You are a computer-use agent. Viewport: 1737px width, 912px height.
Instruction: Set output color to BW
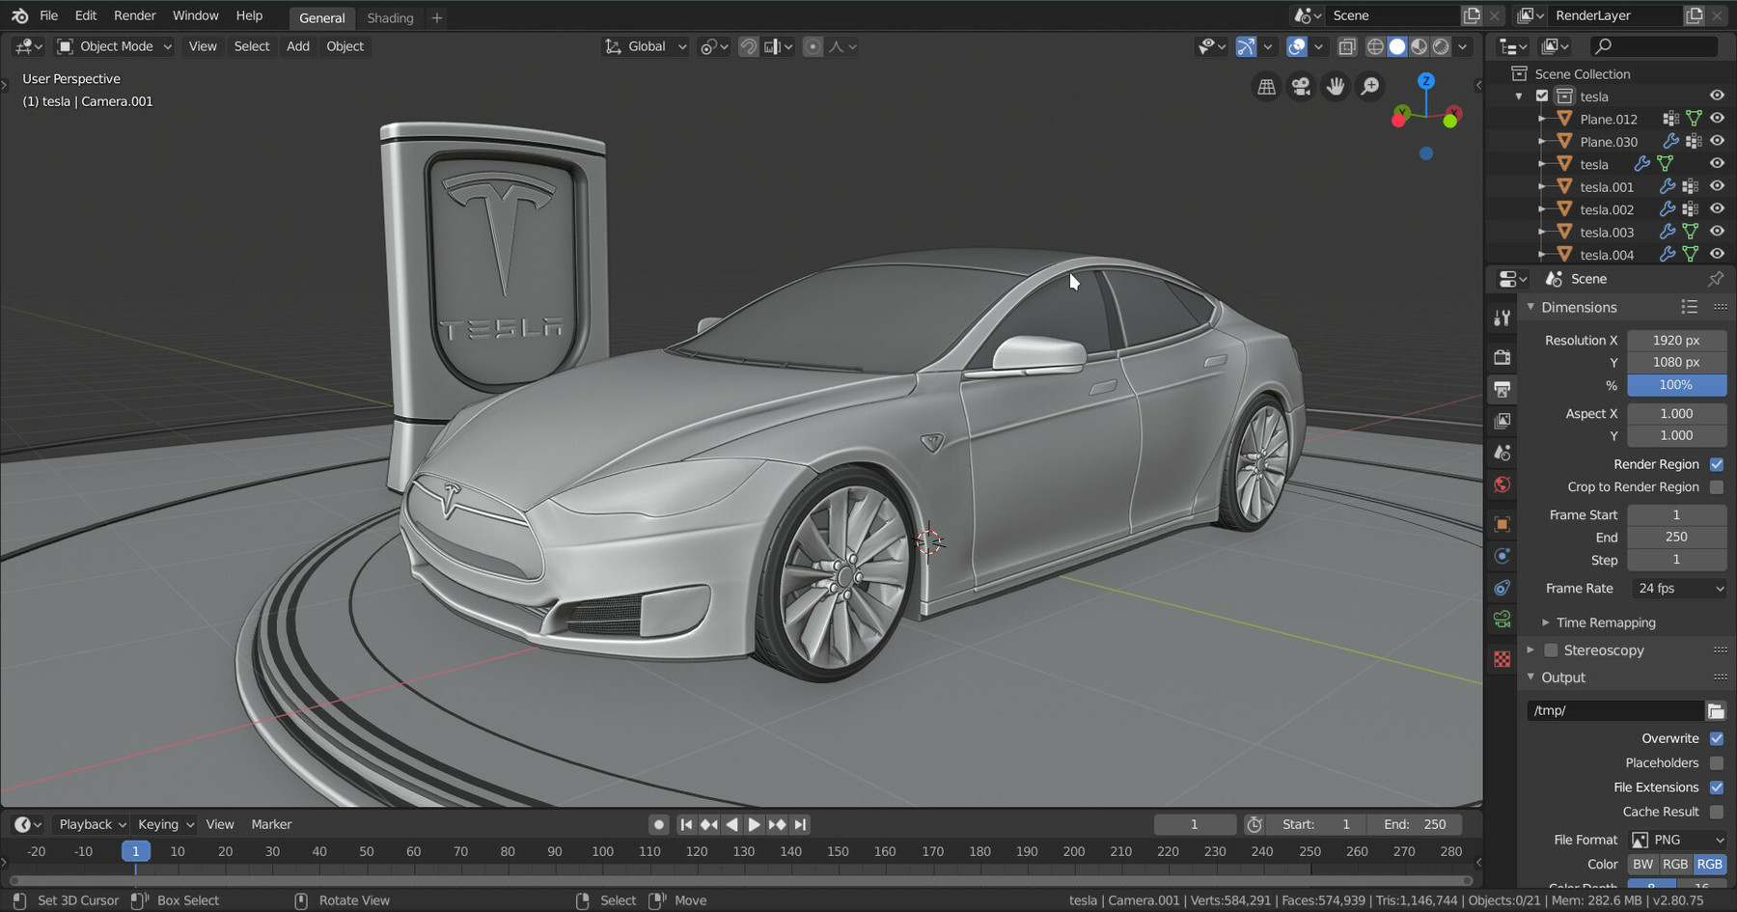[x=1641, y=864]
